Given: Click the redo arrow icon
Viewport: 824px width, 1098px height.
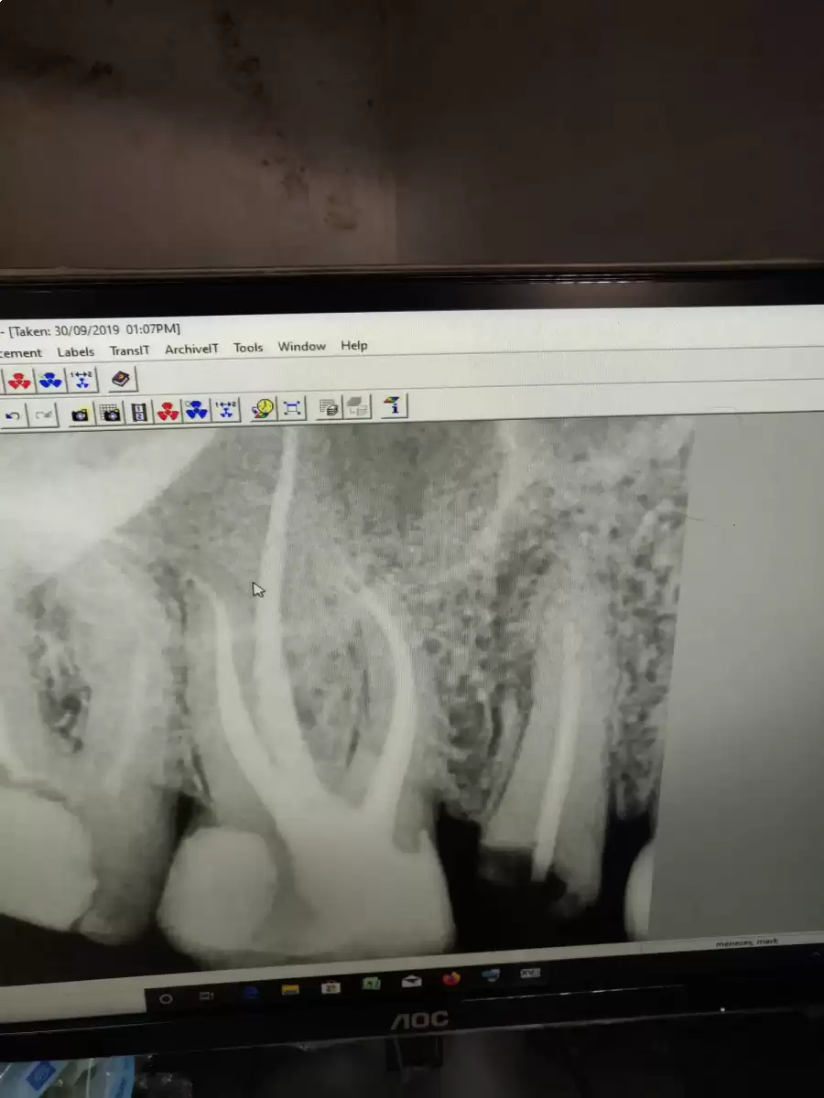Looking at the screenshot, I should point(44,415).
